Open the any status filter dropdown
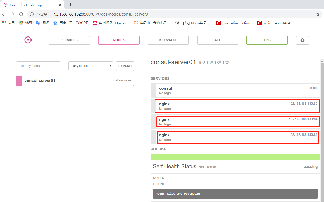Image resolution: width=324 pixels, height=202 pixels. coord(91,66)
